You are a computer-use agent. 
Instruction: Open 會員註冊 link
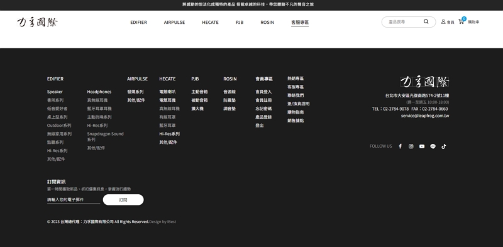(x=263, y=100)
